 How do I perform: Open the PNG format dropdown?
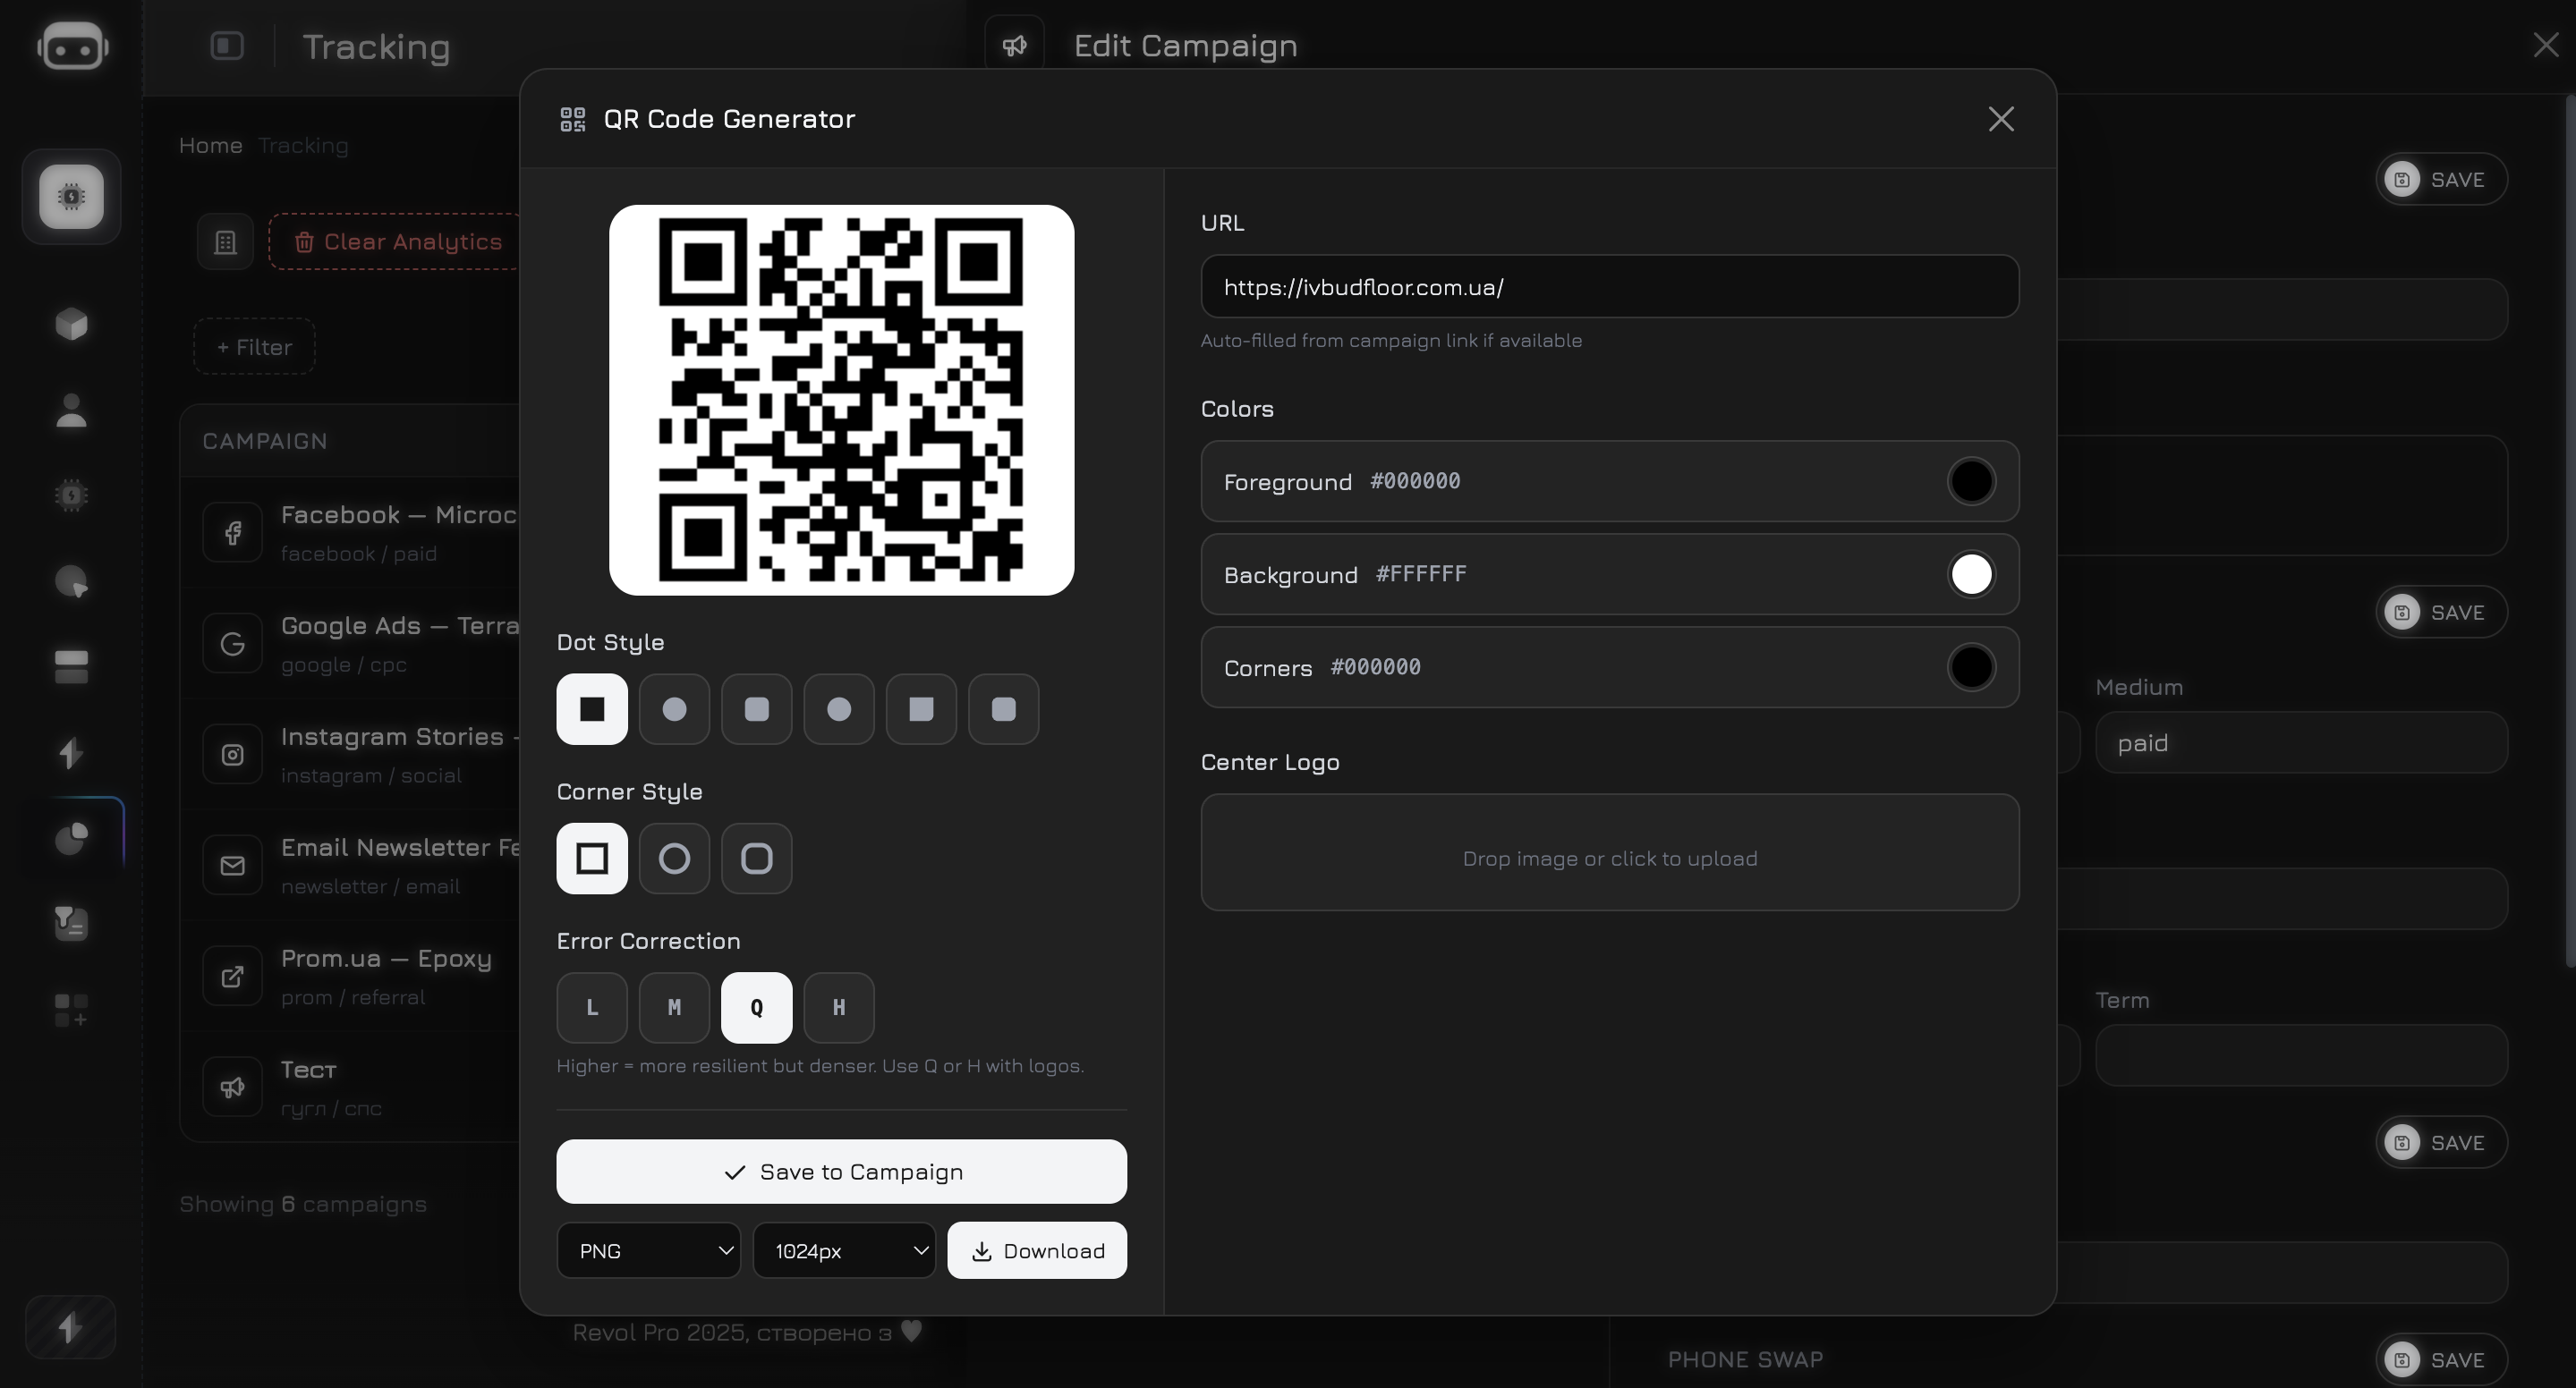(x=648, y=1250)
